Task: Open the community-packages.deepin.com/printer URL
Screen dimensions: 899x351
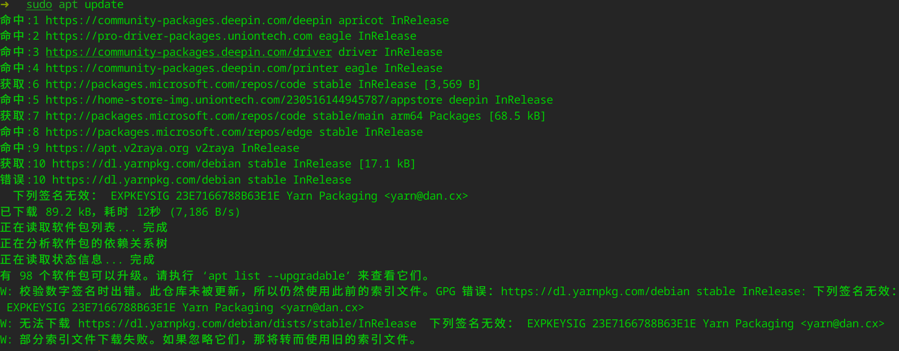Action: tap(192, 68)
